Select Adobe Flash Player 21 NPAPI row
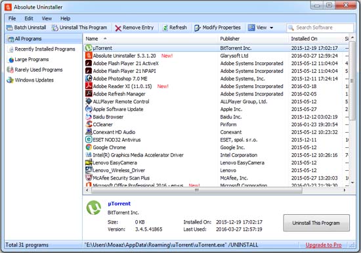This screenshot has height=253, width=361. click(x=217, y=71)
